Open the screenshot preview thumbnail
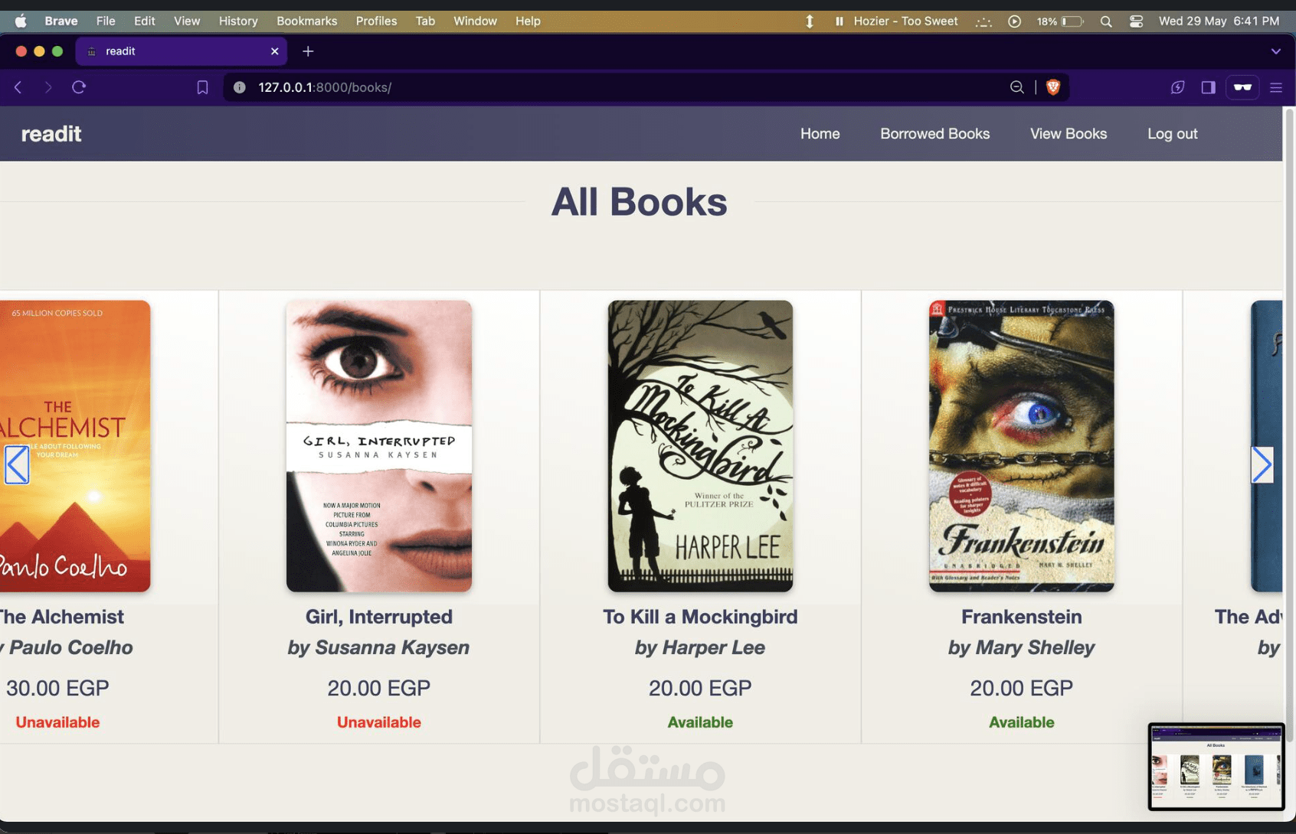Screen dimensions: 1296x834 point(1216,767)
